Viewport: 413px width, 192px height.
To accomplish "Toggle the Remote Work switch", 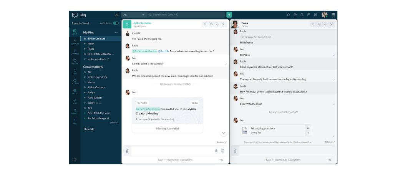I will (x=116, y=23).
